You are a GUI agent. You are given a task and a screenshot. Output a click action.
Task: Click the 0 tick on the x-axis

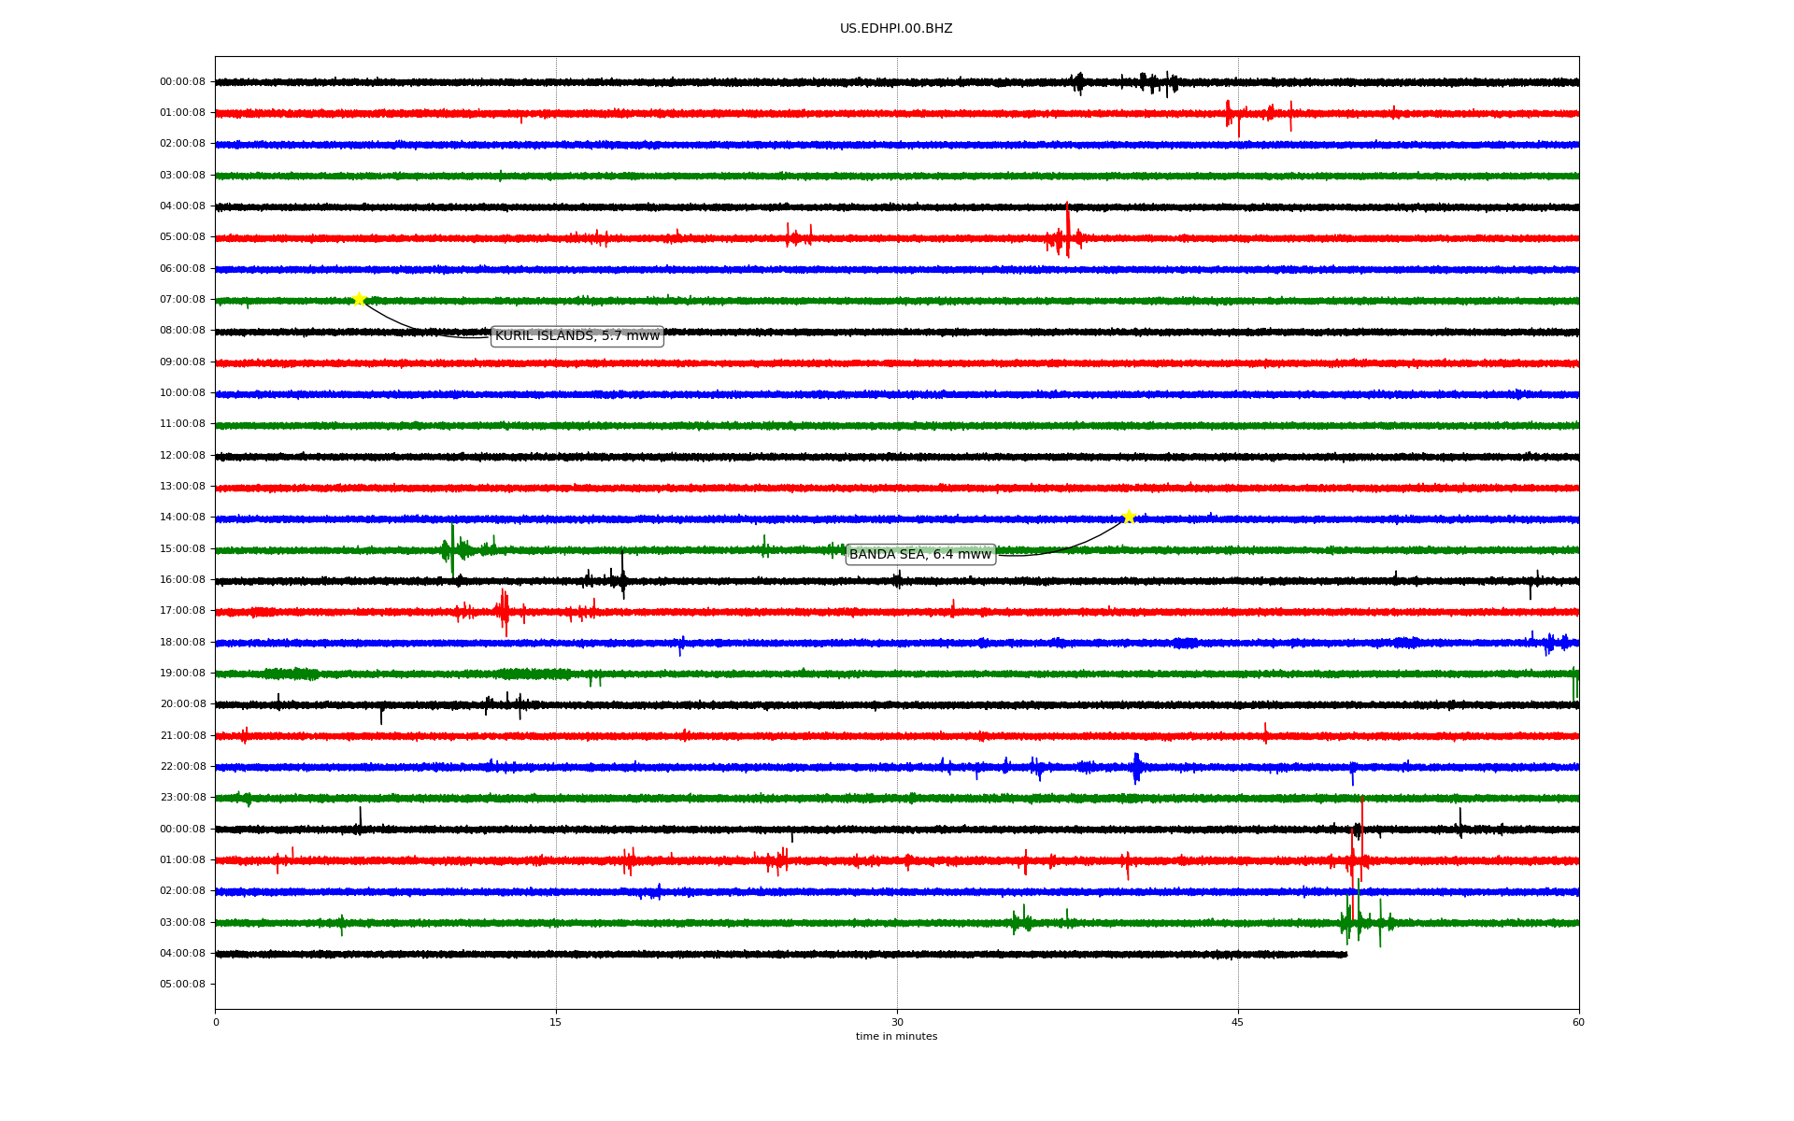click(216, 1022)
